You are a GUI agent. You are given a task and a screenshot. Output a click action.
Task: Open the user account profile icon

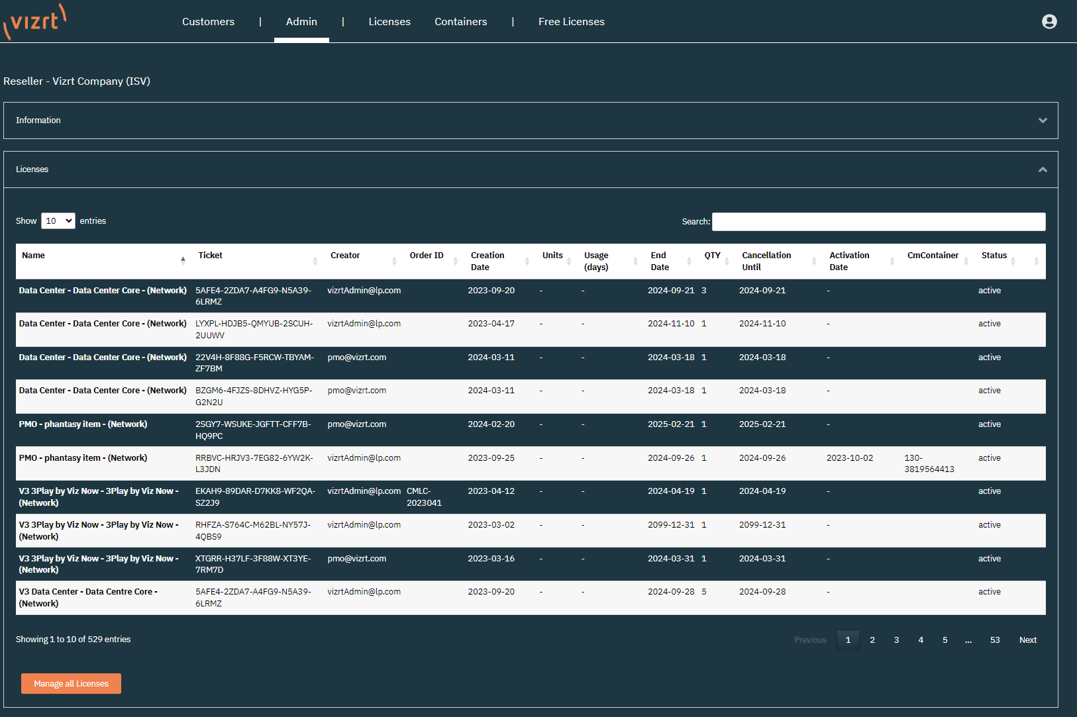point(1049,22)
